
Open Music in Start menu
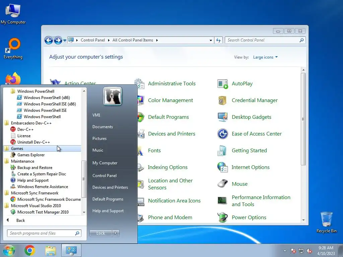(97, 150)
